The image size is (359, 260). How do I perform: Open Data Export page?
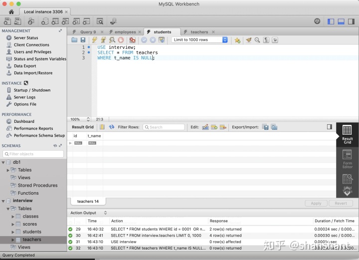coord(25,66)
